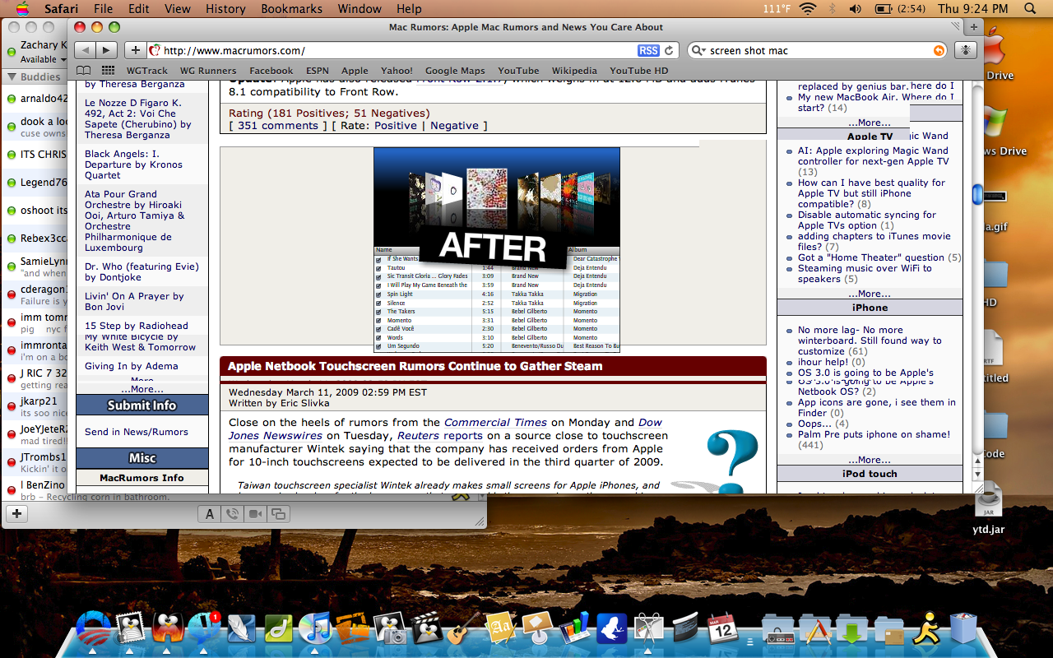The image size is (1053, 658).
Task: Open Top Sites grid icon
Action: (108, 70)
